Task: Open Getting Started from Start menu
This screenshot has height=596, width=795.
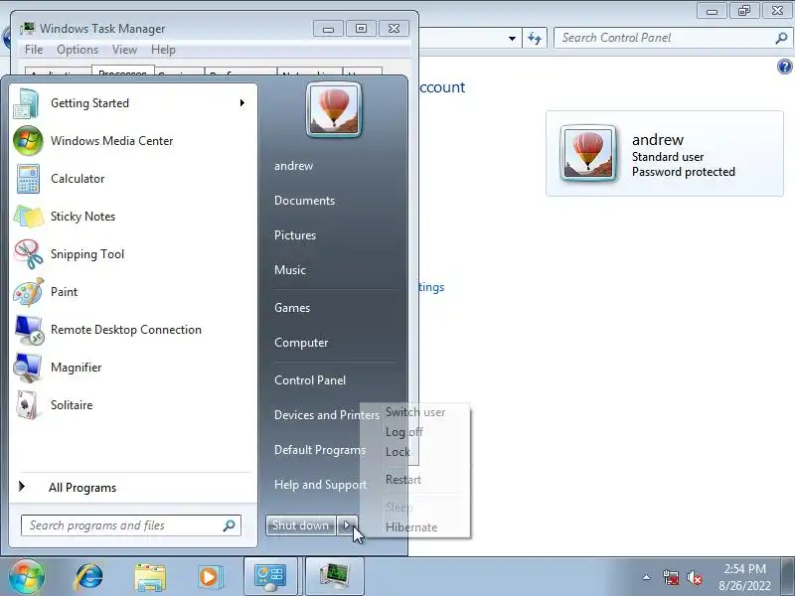Action: pyautogui.click(x=133, y=103)
